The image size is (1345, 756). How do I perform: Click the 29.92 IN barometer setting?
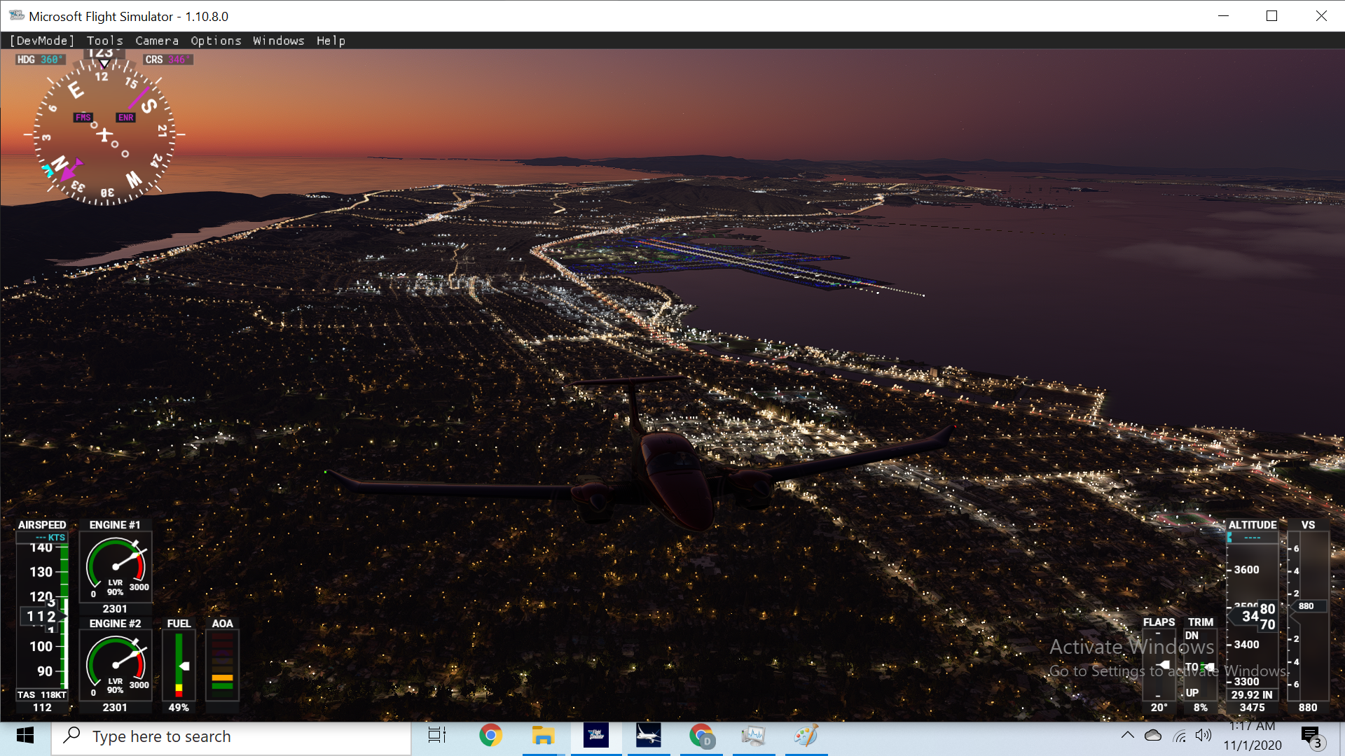tap(1252, 695)
